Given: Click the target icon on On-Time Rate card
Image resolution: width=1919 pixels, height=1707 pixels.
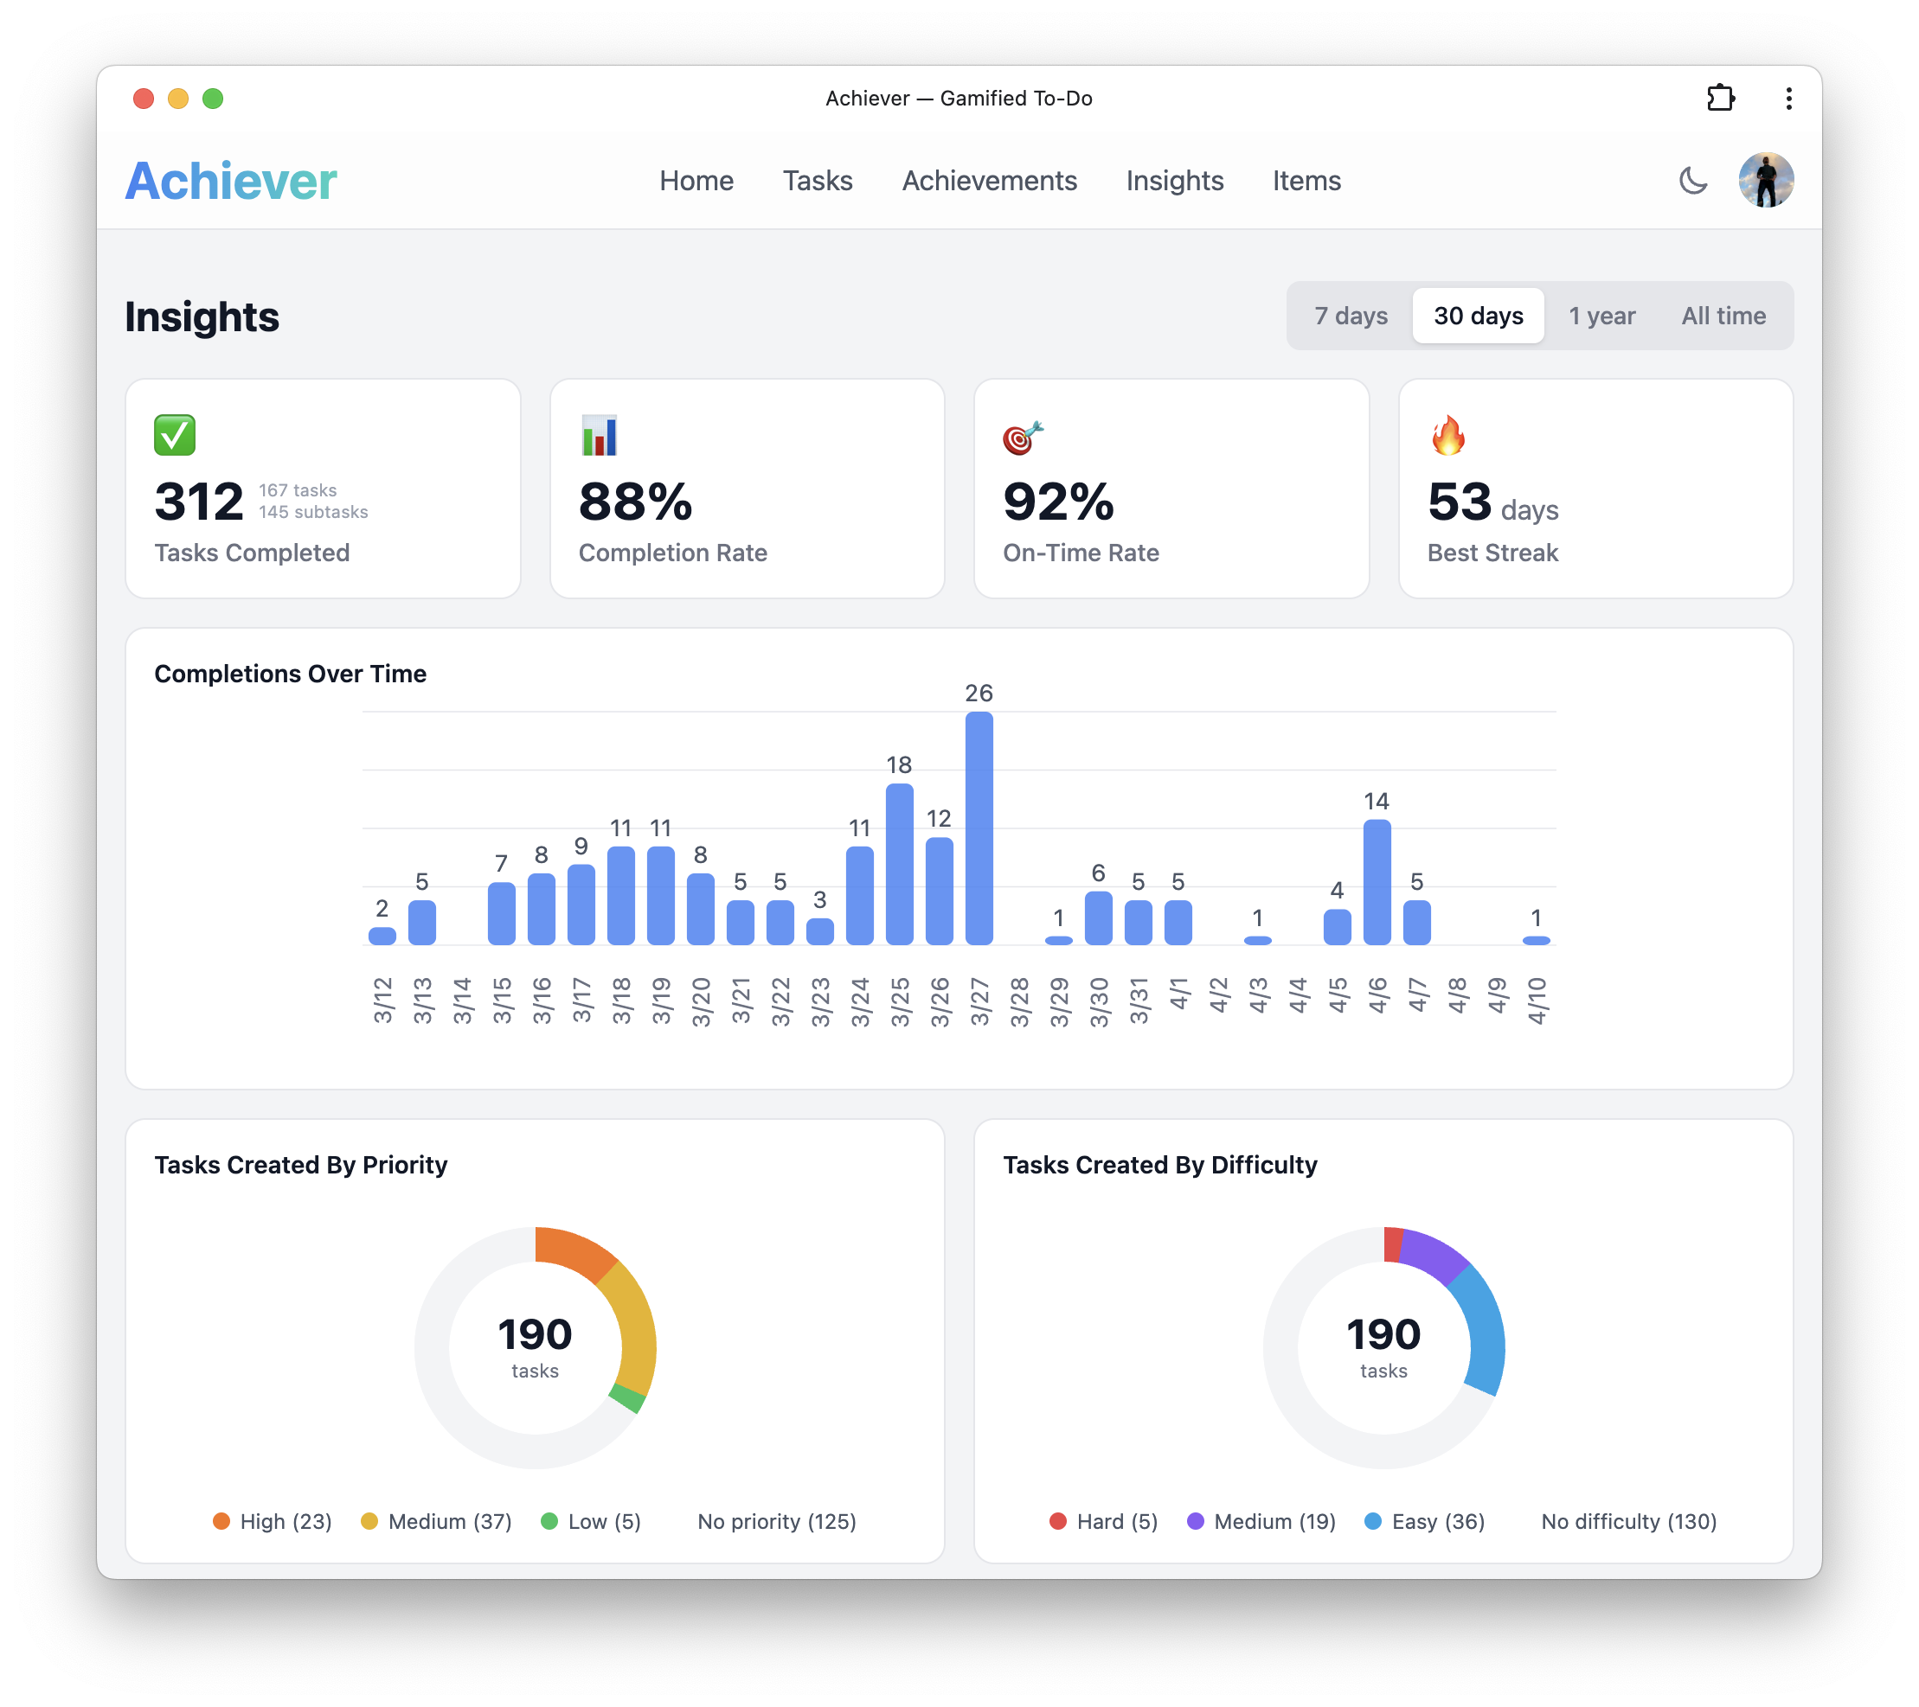Looking at the screenshot, I should 1024,434.
